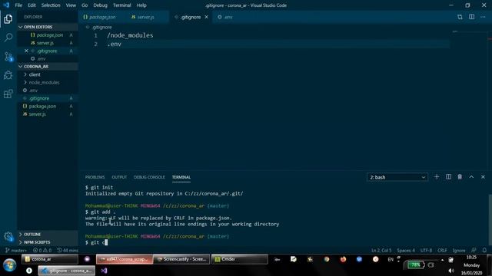Split the editor to the right
Viewport: 492px width, 276px height.
coord(471,17)
